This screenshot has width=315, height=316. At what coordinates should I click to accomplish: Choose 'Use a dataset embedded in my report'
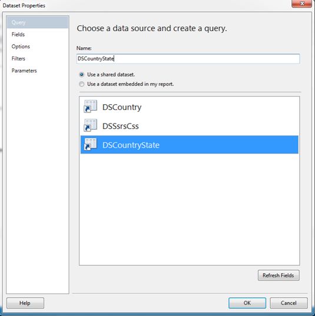click(81, 84)
